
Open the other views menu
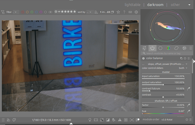coord(175,5)
